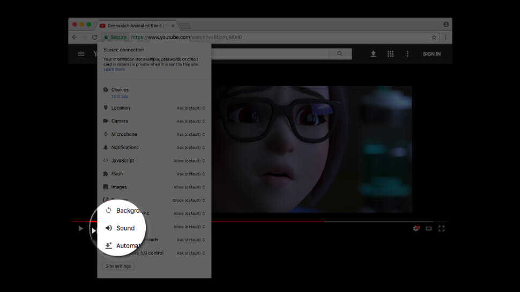Open the Chrome profile avatar icon

pos(445,25)
